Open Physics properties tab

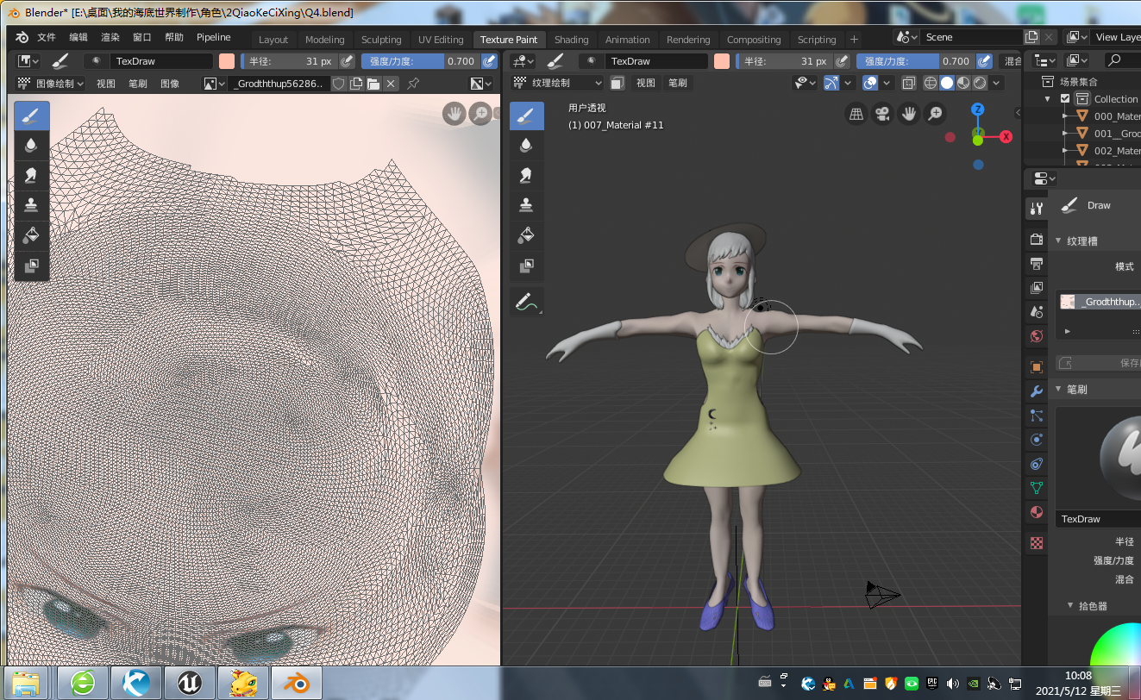coord(1037,440)
